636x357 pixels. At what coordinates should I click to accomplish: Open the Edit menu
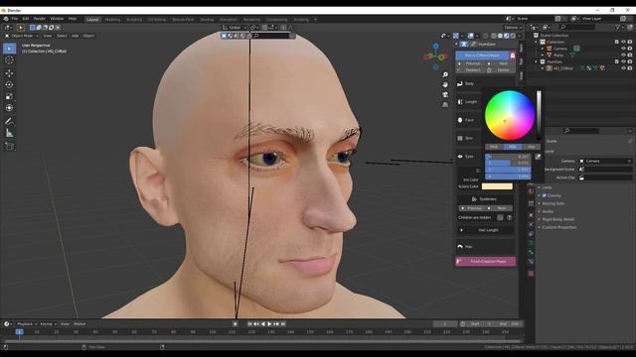click(x=26, y=19)
